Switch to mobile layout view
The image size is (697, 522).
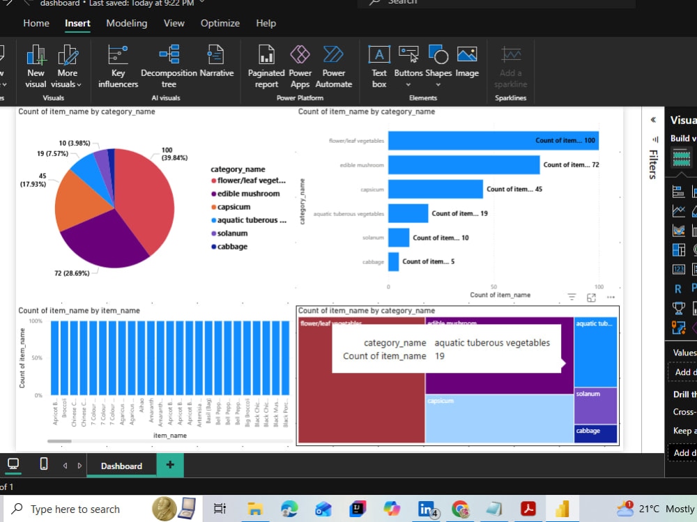point(43,464)
